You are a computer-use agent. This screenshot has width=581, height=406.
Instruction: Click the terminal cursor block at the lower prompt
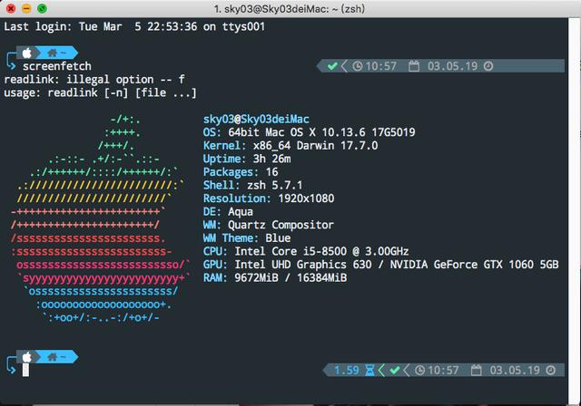25,370
